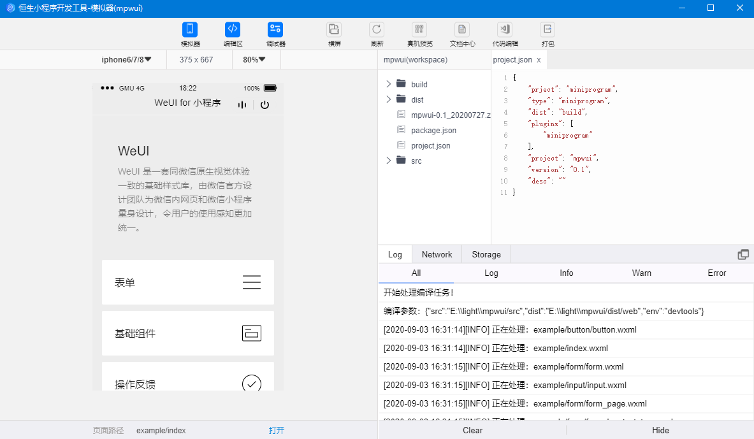
Task: Close the project.json editor tab
Action: click(x=539, y=60)
